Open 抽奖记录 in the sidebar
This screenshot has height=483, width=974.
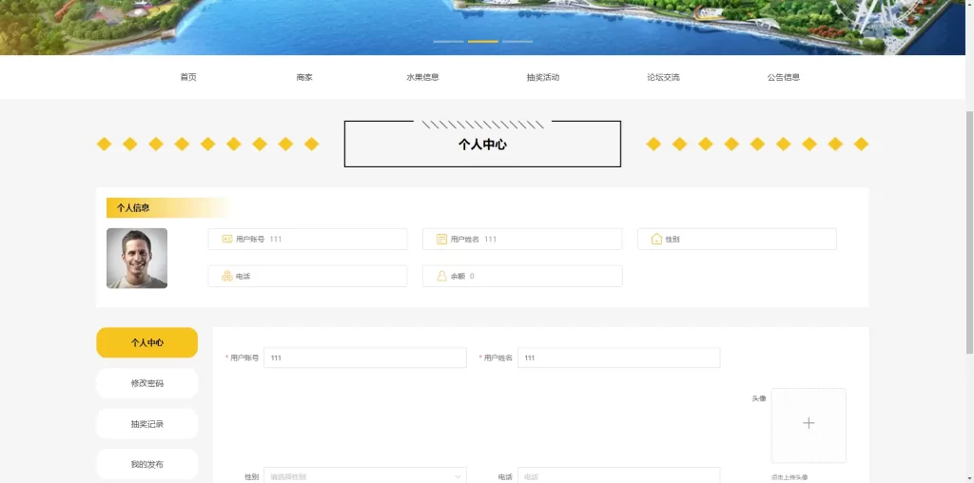147,424
